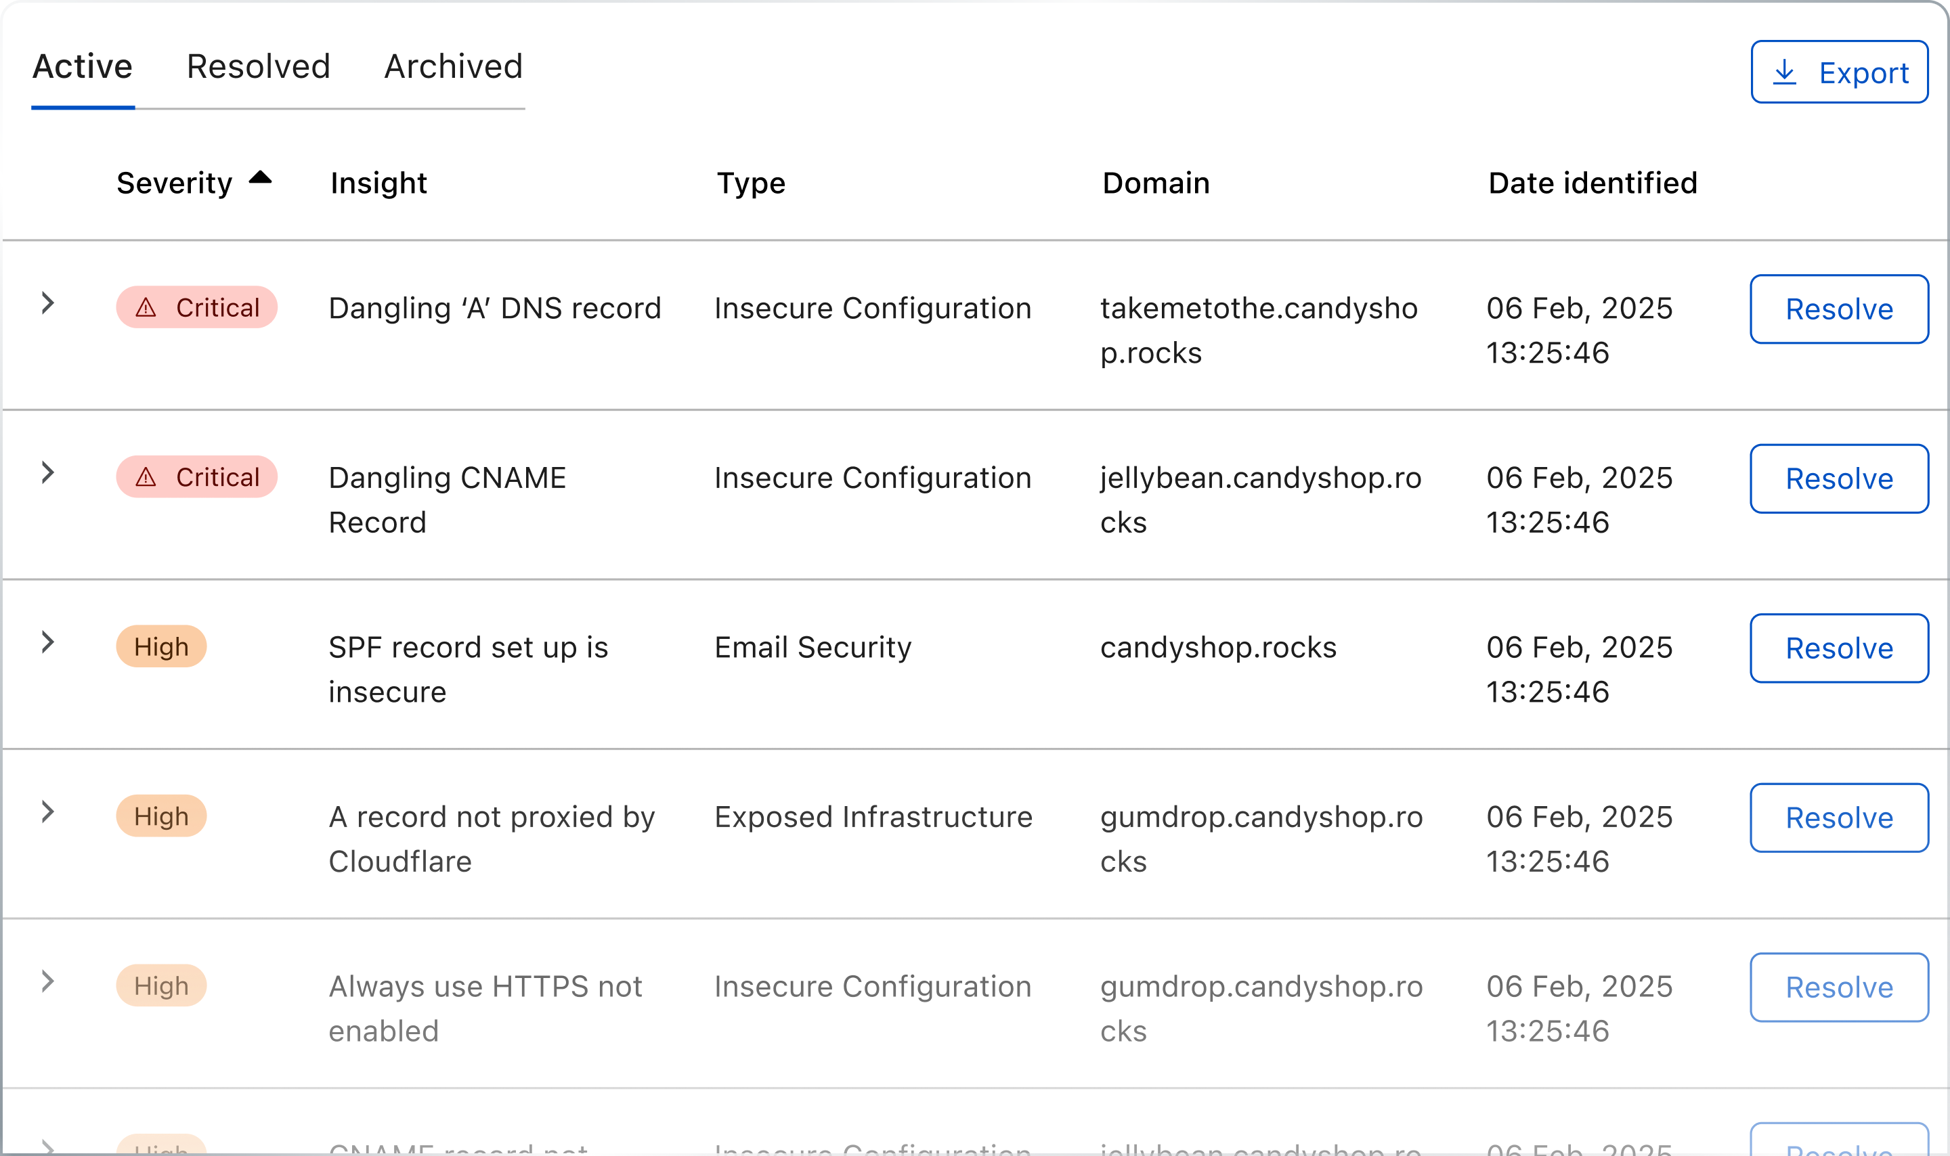Select the Active tab
Screen dimensions: 1950x1156
click(x=83, y=67)
